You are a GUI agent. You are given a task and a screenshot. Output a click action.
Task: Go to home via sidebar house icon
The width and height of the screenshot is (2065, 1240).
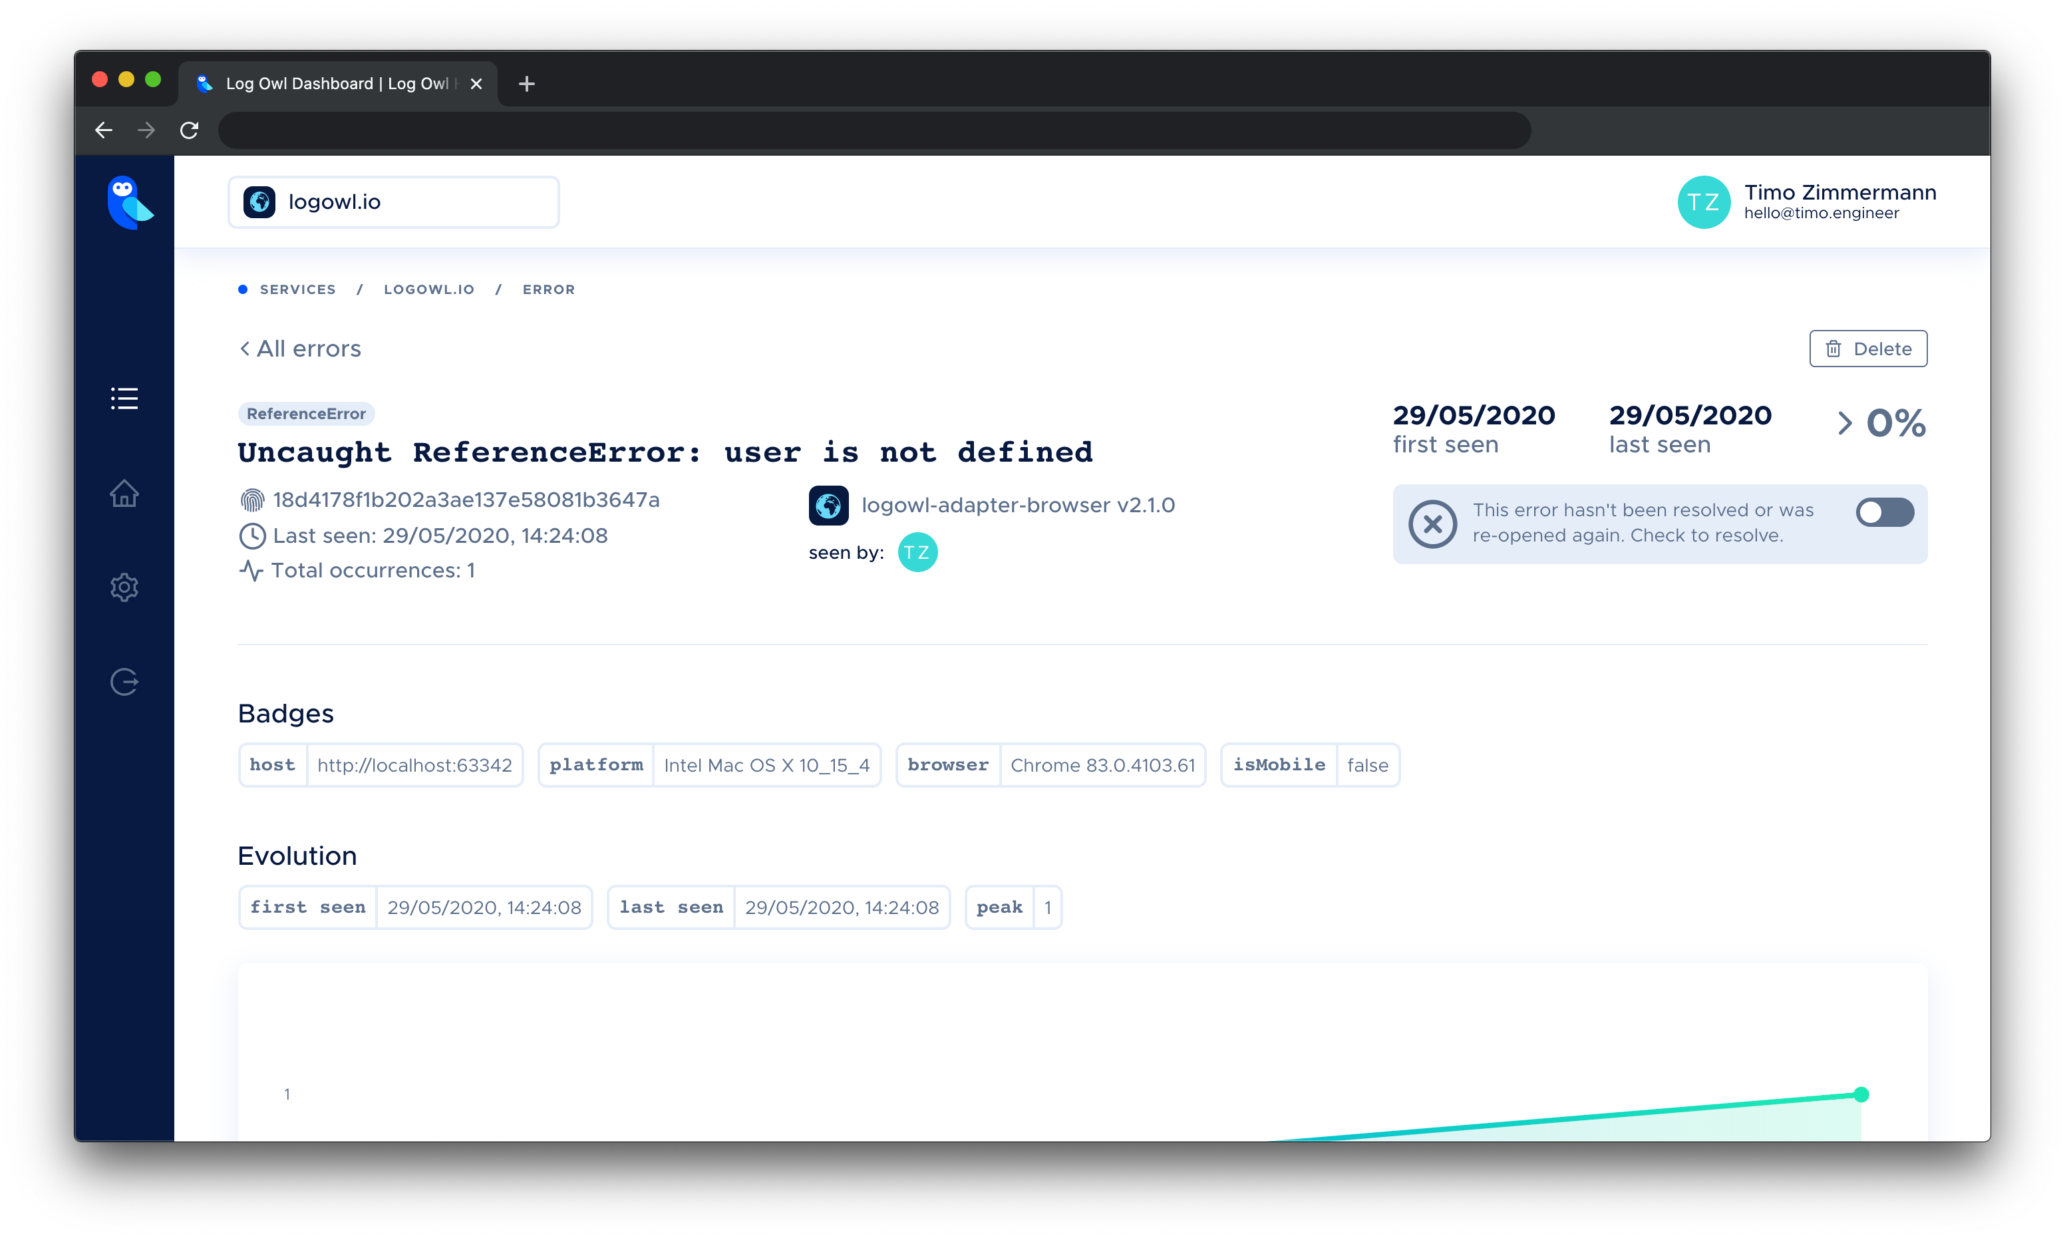124,493
